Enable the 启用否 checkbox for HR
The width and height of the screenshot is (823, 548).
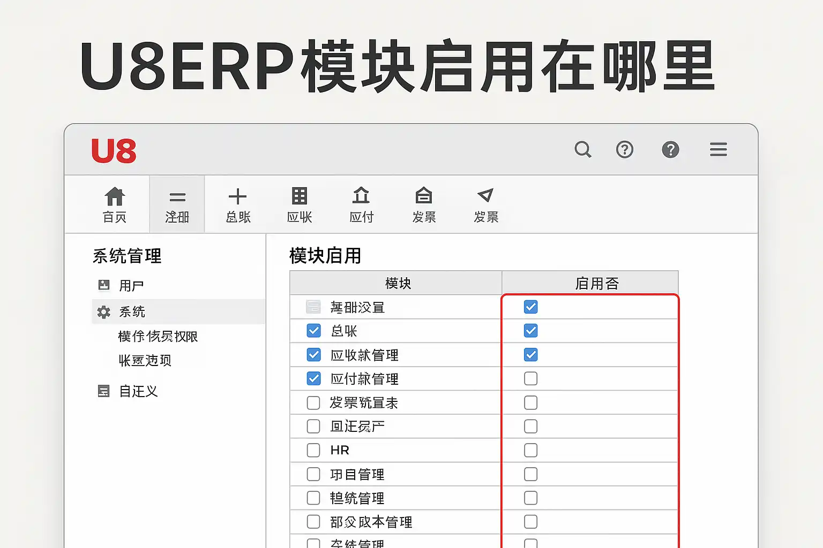530,450
